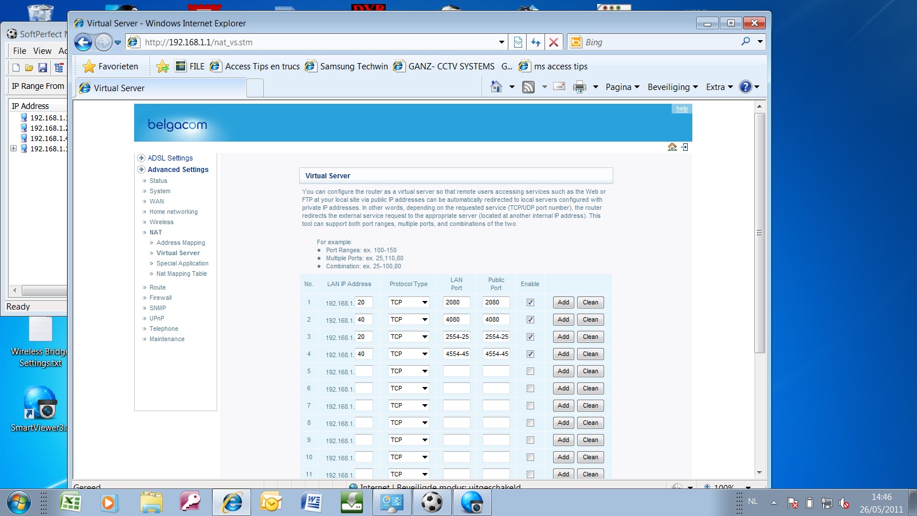The image size is (917, 516).
Task: Check Enable checkbox for rule 5
Action: click(530, 371)
